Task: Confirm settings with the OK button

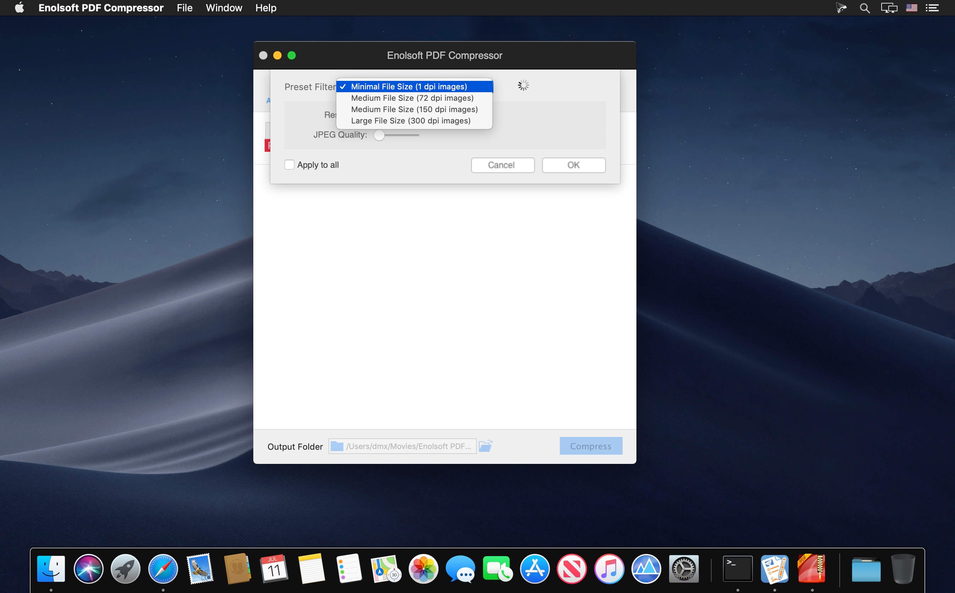Action: [573, 165]
